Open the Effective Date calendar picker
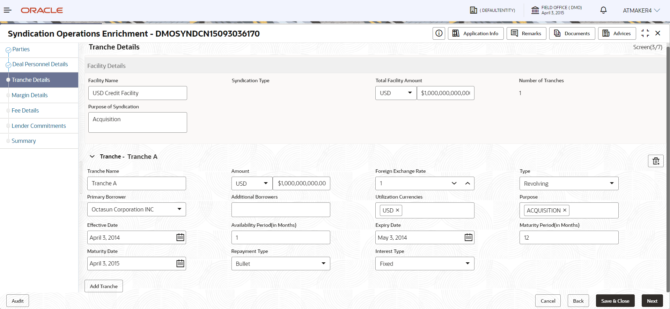670x309 pixels. click(180, 237)
